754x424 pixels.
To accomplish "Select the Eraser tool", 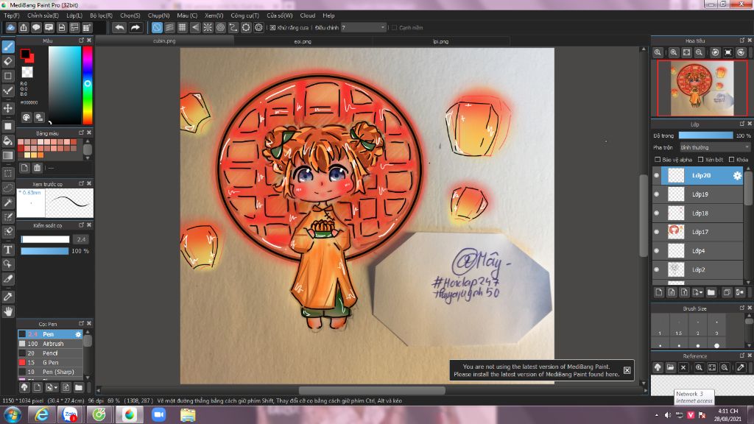I will point(8,61).
